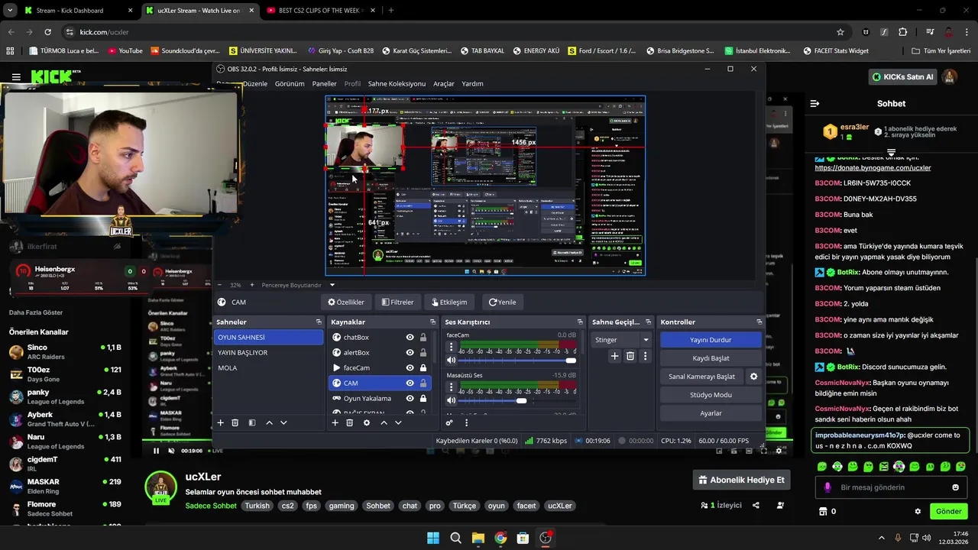Bookmark this page with the star icon
978x550 pixels.
(840, 32)
